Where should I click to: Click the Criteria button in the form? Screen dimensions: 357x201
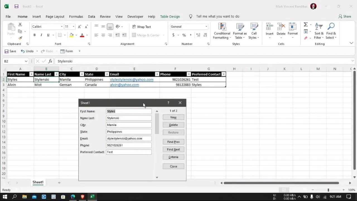tap(173, 157)
